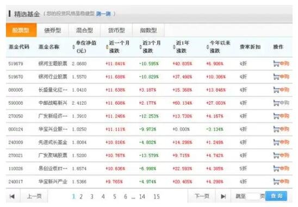Click the 基金代码 column header

tap(19, 47)
